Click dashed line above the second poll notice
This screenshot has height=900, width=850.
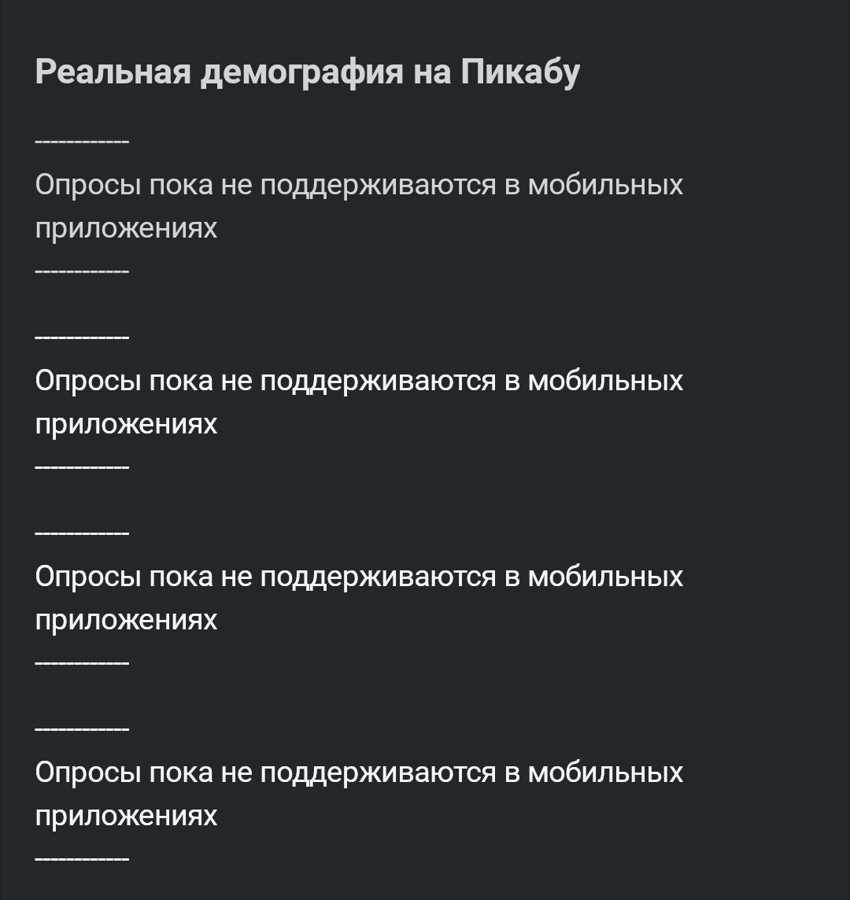[83, 338]
